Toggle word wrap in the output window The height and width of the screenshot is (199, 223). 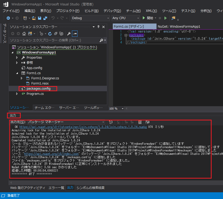[147, 122]
